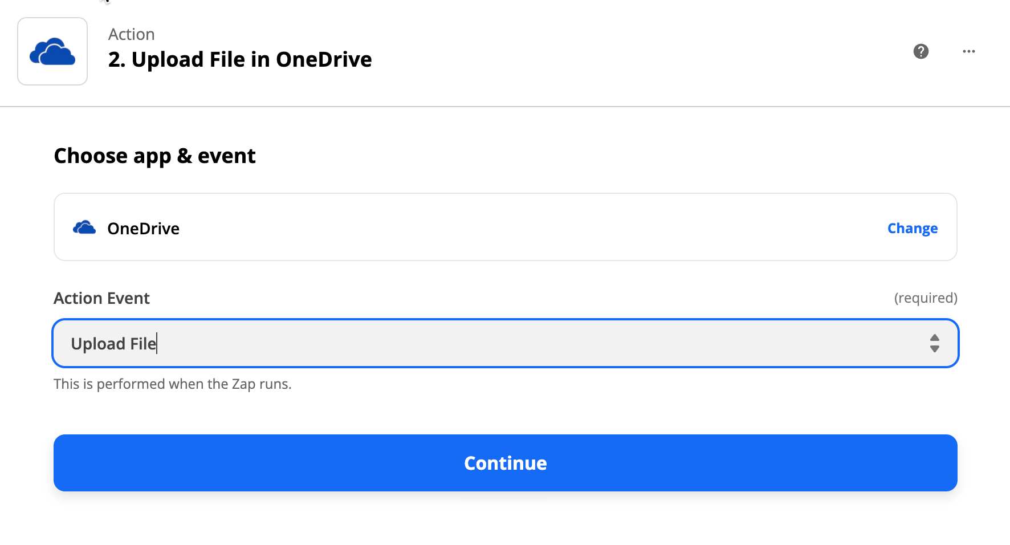Open the three-dot more options menu

pos(969,51)
